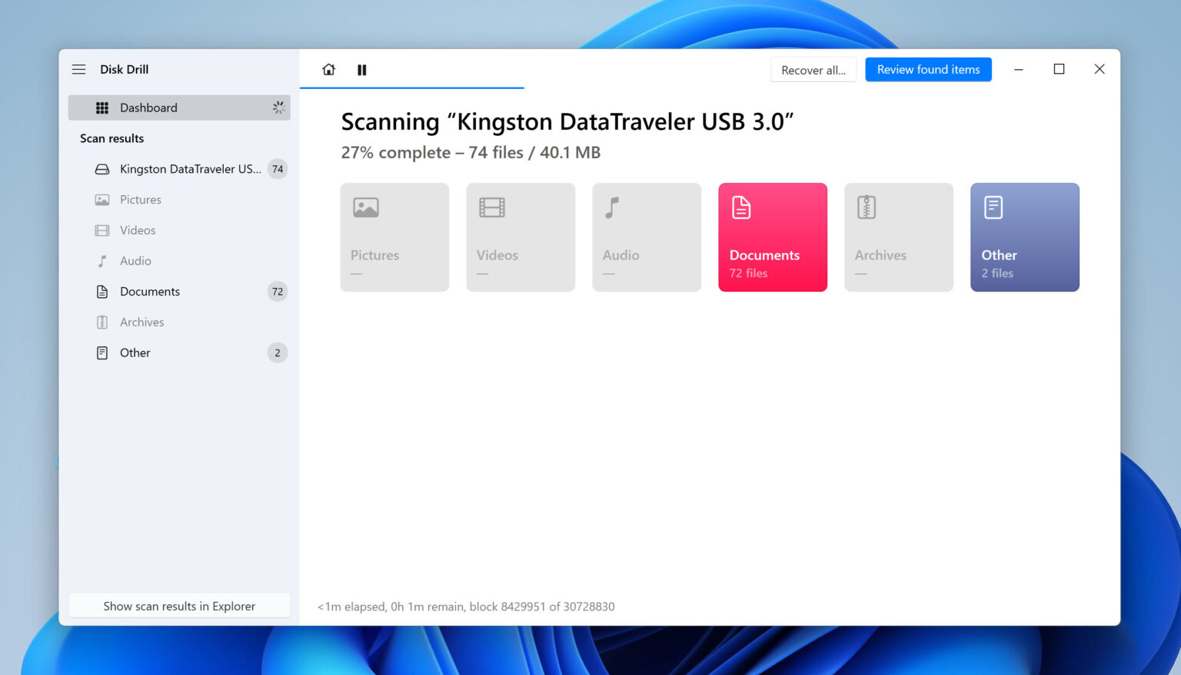
Task: Select Pictures in the sidebar
Action: tap(140, 200)
